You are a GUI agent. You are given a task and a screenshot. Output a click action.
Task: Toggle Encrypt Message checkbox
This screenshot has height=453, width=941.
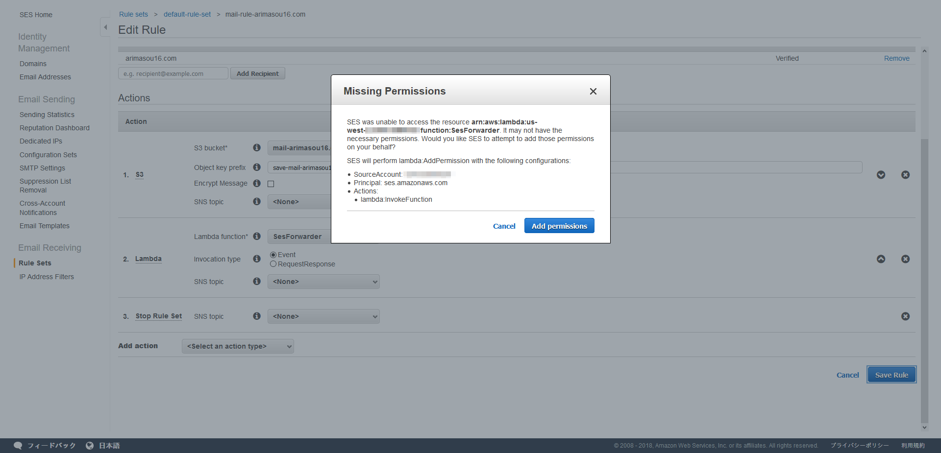click(271, 184)
